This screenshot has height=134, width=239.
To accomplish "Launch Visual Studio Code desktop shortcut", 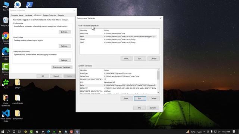I will tap(6, 116).
